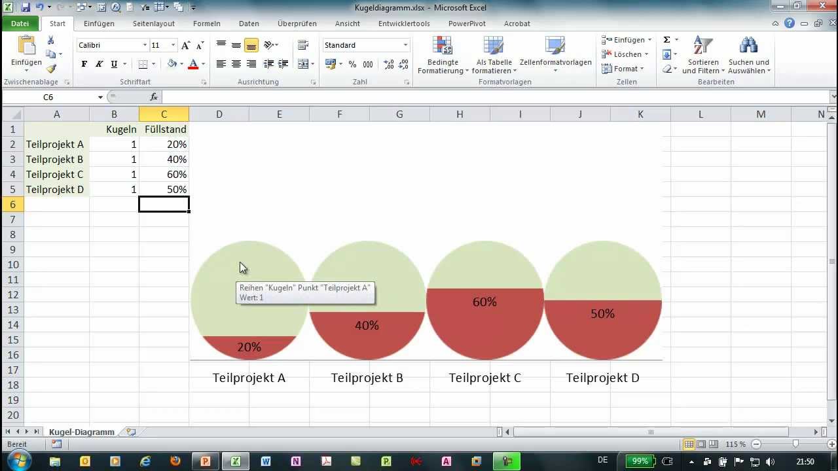The height and width of the screenshot is (471, 838).
Task: Click the red font color swatch A
Action: [x=193, y=64]
